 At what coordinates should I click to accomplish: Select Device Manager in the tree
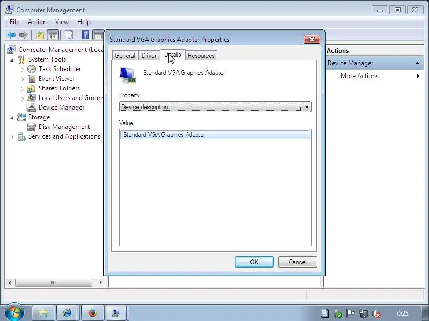61,108
